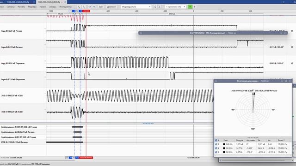Open the hamburger menu of Векторная диаграмма window
This screenshot has width=296, height=166.
(216, 81)
